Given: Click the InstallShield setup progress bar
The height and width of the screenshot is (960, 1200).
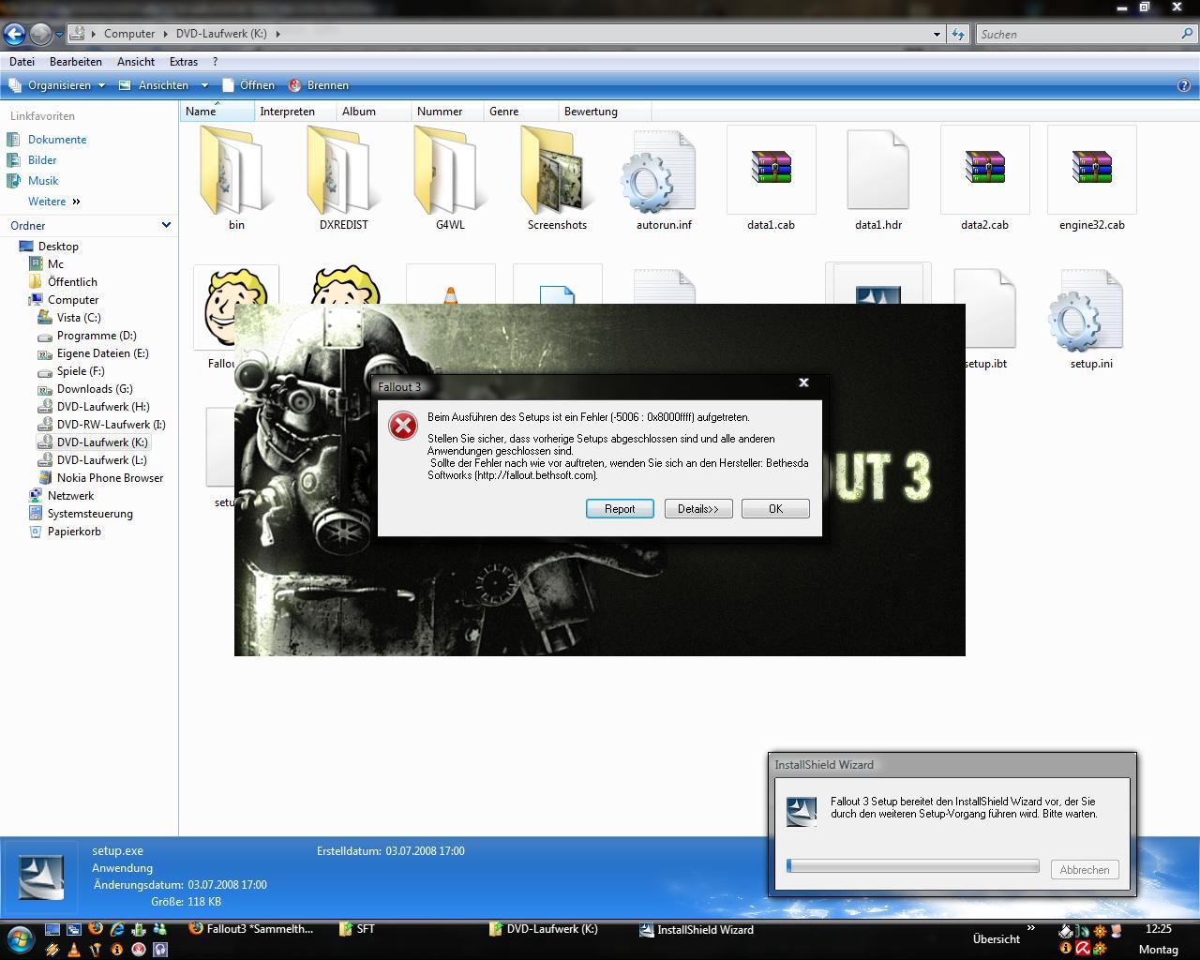Looking at the screenshot, I should click(913, 866).
